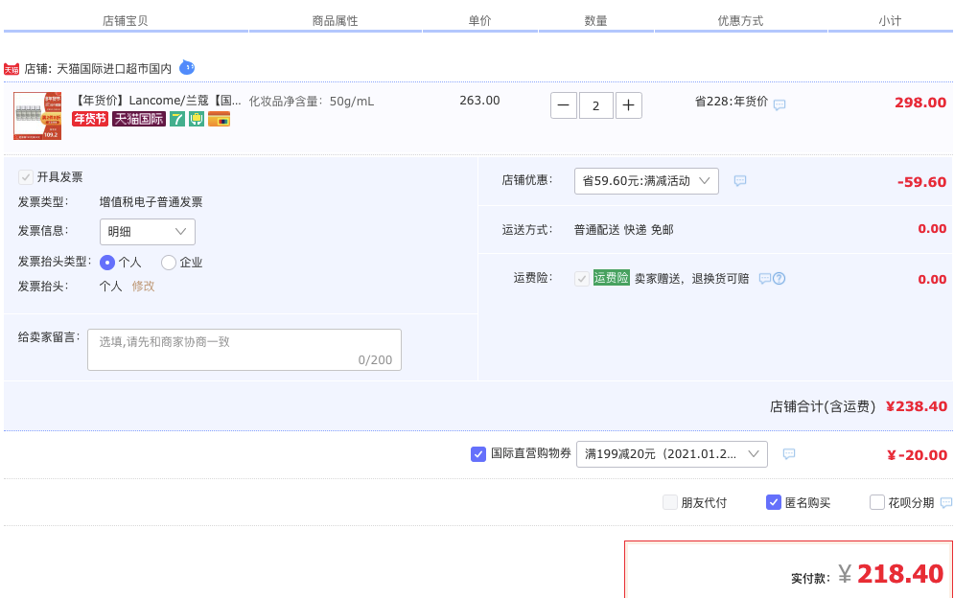Open the comment icon beside 省228:年货价
The width and height of the screenshot is (954, 598).
pos(779,104)
